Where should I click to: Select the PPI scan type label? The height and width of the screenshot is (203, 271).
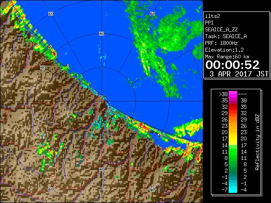209,23
